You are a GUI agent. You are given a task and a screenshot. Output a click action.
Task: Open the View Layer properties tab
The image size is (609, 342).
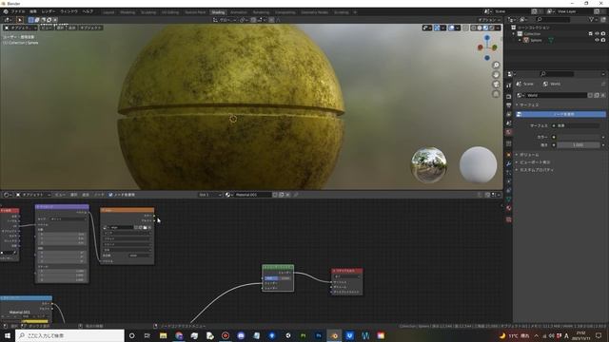point(509,114)
